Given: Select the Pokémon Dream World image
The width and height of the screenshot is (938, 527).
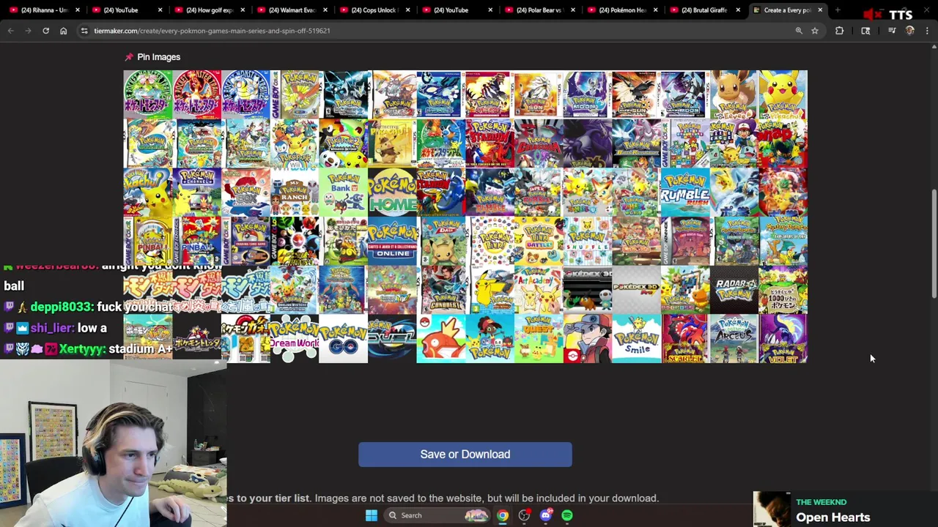Looking at the screenshot, I should (294, 339).
